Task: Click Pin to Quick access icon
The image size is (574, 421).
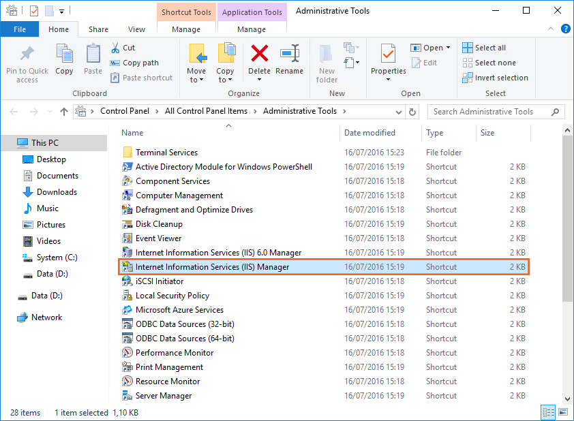Action: pos(27,54)
